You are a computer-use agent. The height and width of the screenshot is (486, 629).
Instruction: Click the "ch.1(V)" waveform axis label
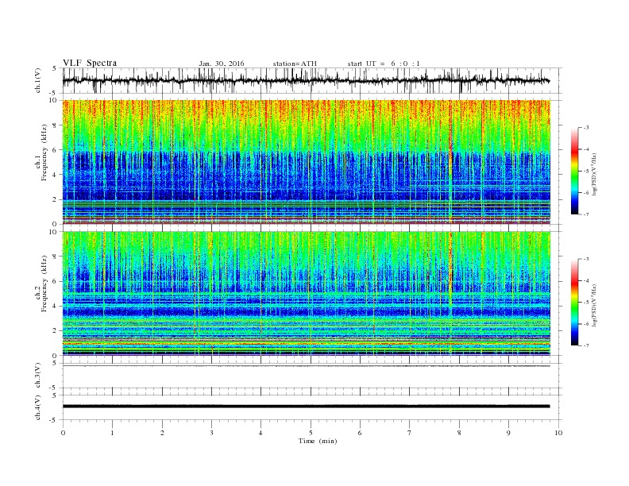click(x=38, y=80)
